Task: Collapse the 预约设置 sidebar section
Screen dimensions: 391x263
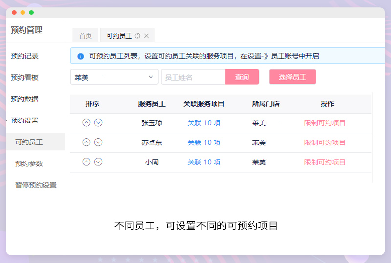Action: coord(24,121)
